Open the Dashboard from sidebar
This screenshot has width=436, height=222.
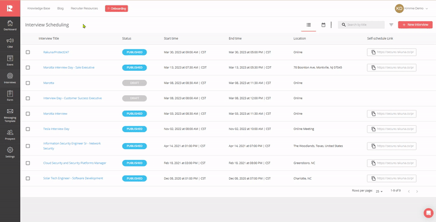click(10, 25)
